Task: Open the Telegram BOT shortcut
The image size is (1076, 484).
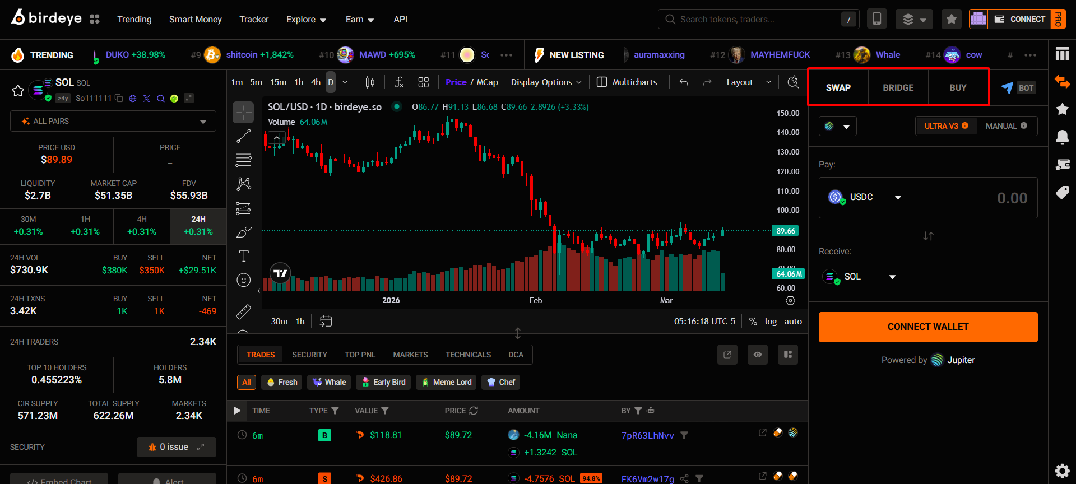Action: [1018, 88]
